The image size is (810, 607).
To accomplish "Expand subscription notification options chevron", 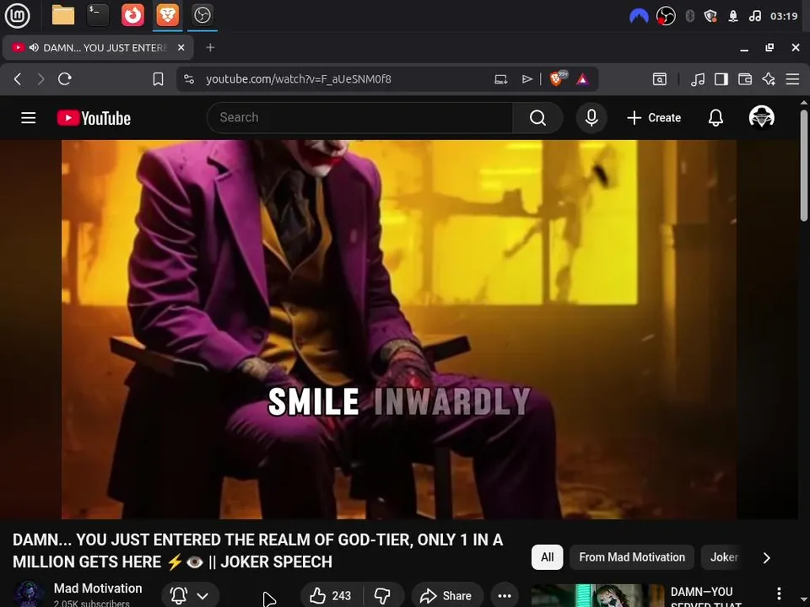I will (x=202, y=596).
